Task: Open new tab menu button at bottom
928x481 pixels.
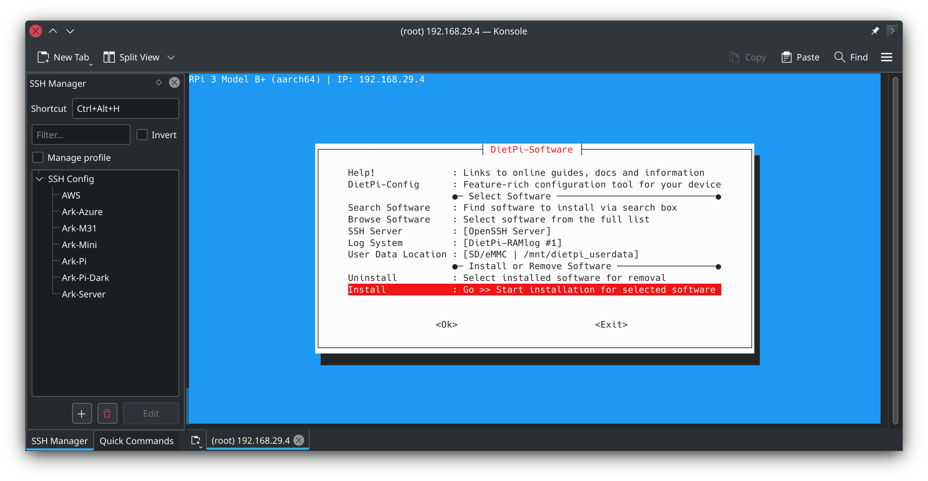Action: coord(196,441)
